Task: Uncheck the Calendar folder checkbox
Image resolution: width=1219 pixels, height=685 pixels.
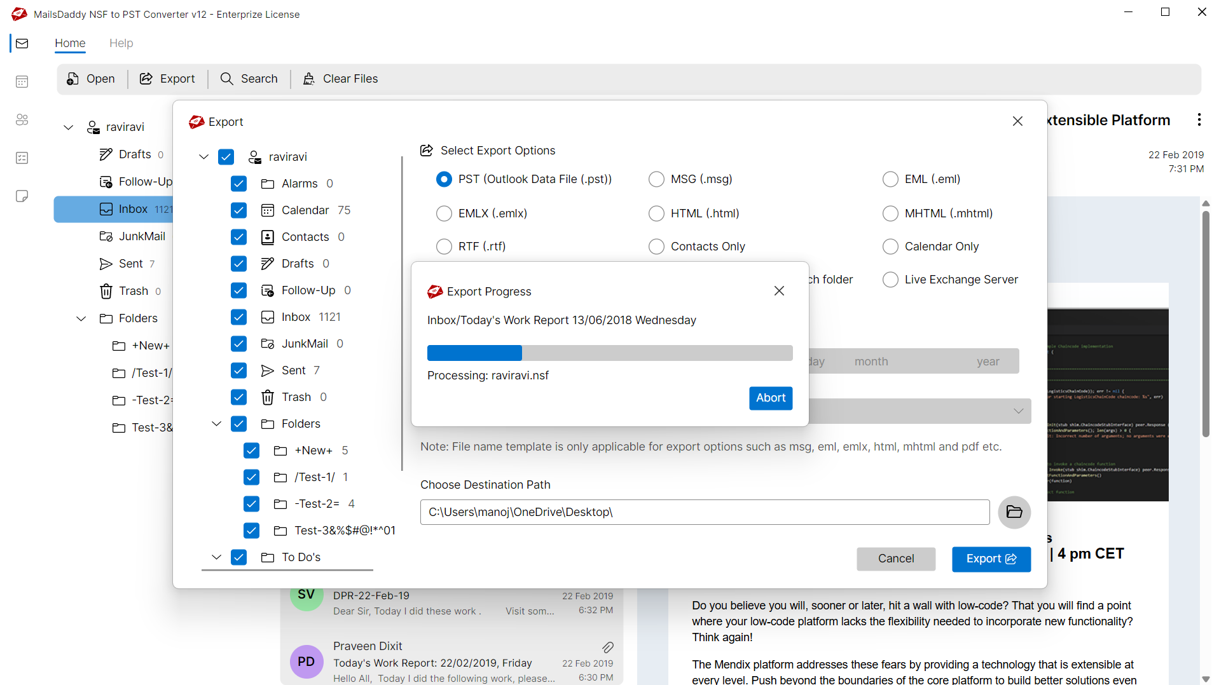Action: (238, 210)
